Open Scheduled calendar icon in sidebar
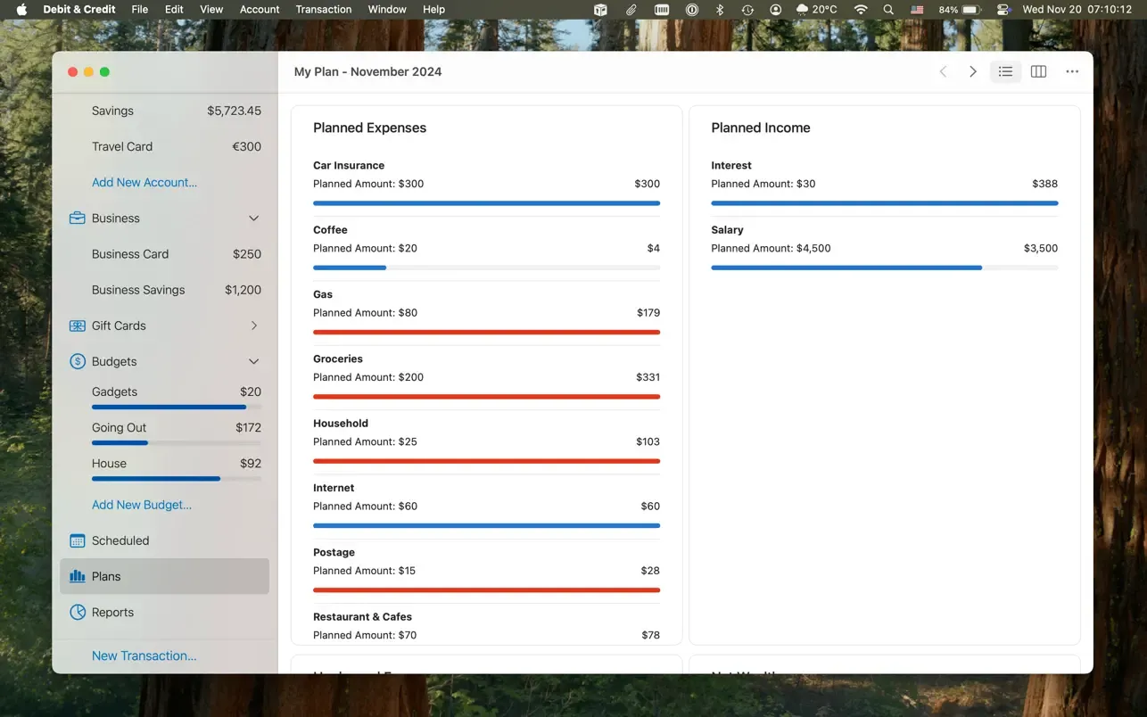 click(x=78, y=540)
